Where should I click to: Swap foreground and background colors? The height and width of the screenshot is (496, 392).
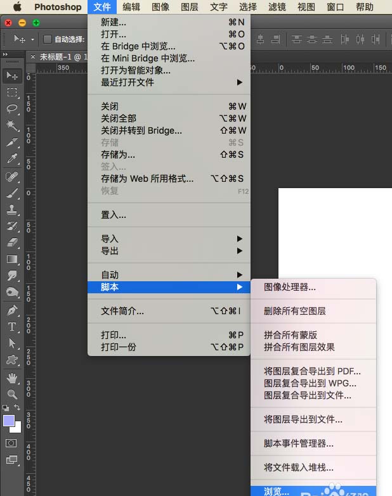(17, 407)
